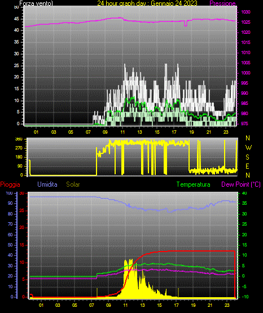The image size is (263, 313).
Task: Click the S compass direction label
Action: (247, 157)
